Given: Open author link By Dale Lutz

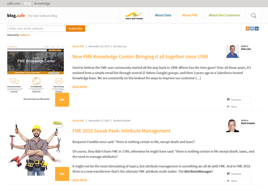Looking at the screenshot, I should [120, 46].
